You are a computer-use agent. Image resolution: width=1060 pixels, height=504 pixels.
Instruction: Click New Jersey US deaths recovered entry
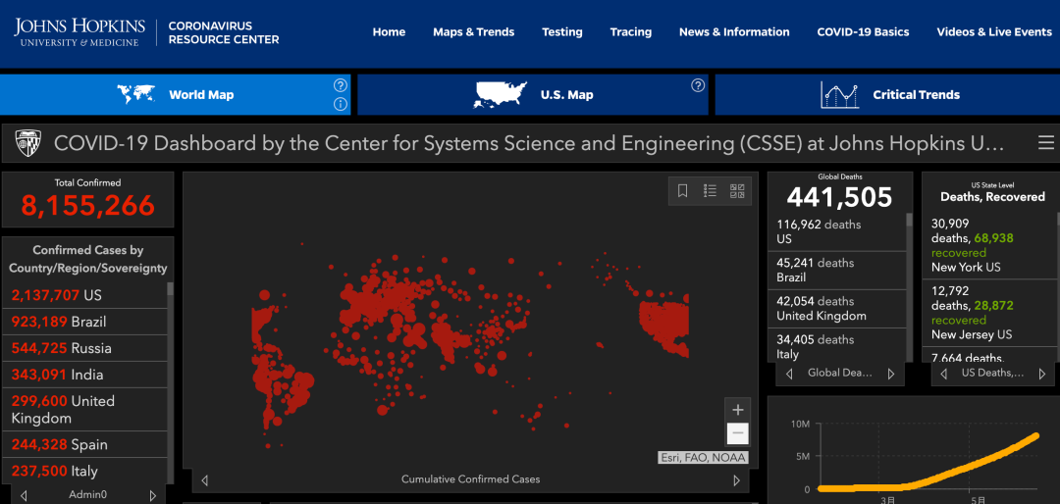pos(991,312)
